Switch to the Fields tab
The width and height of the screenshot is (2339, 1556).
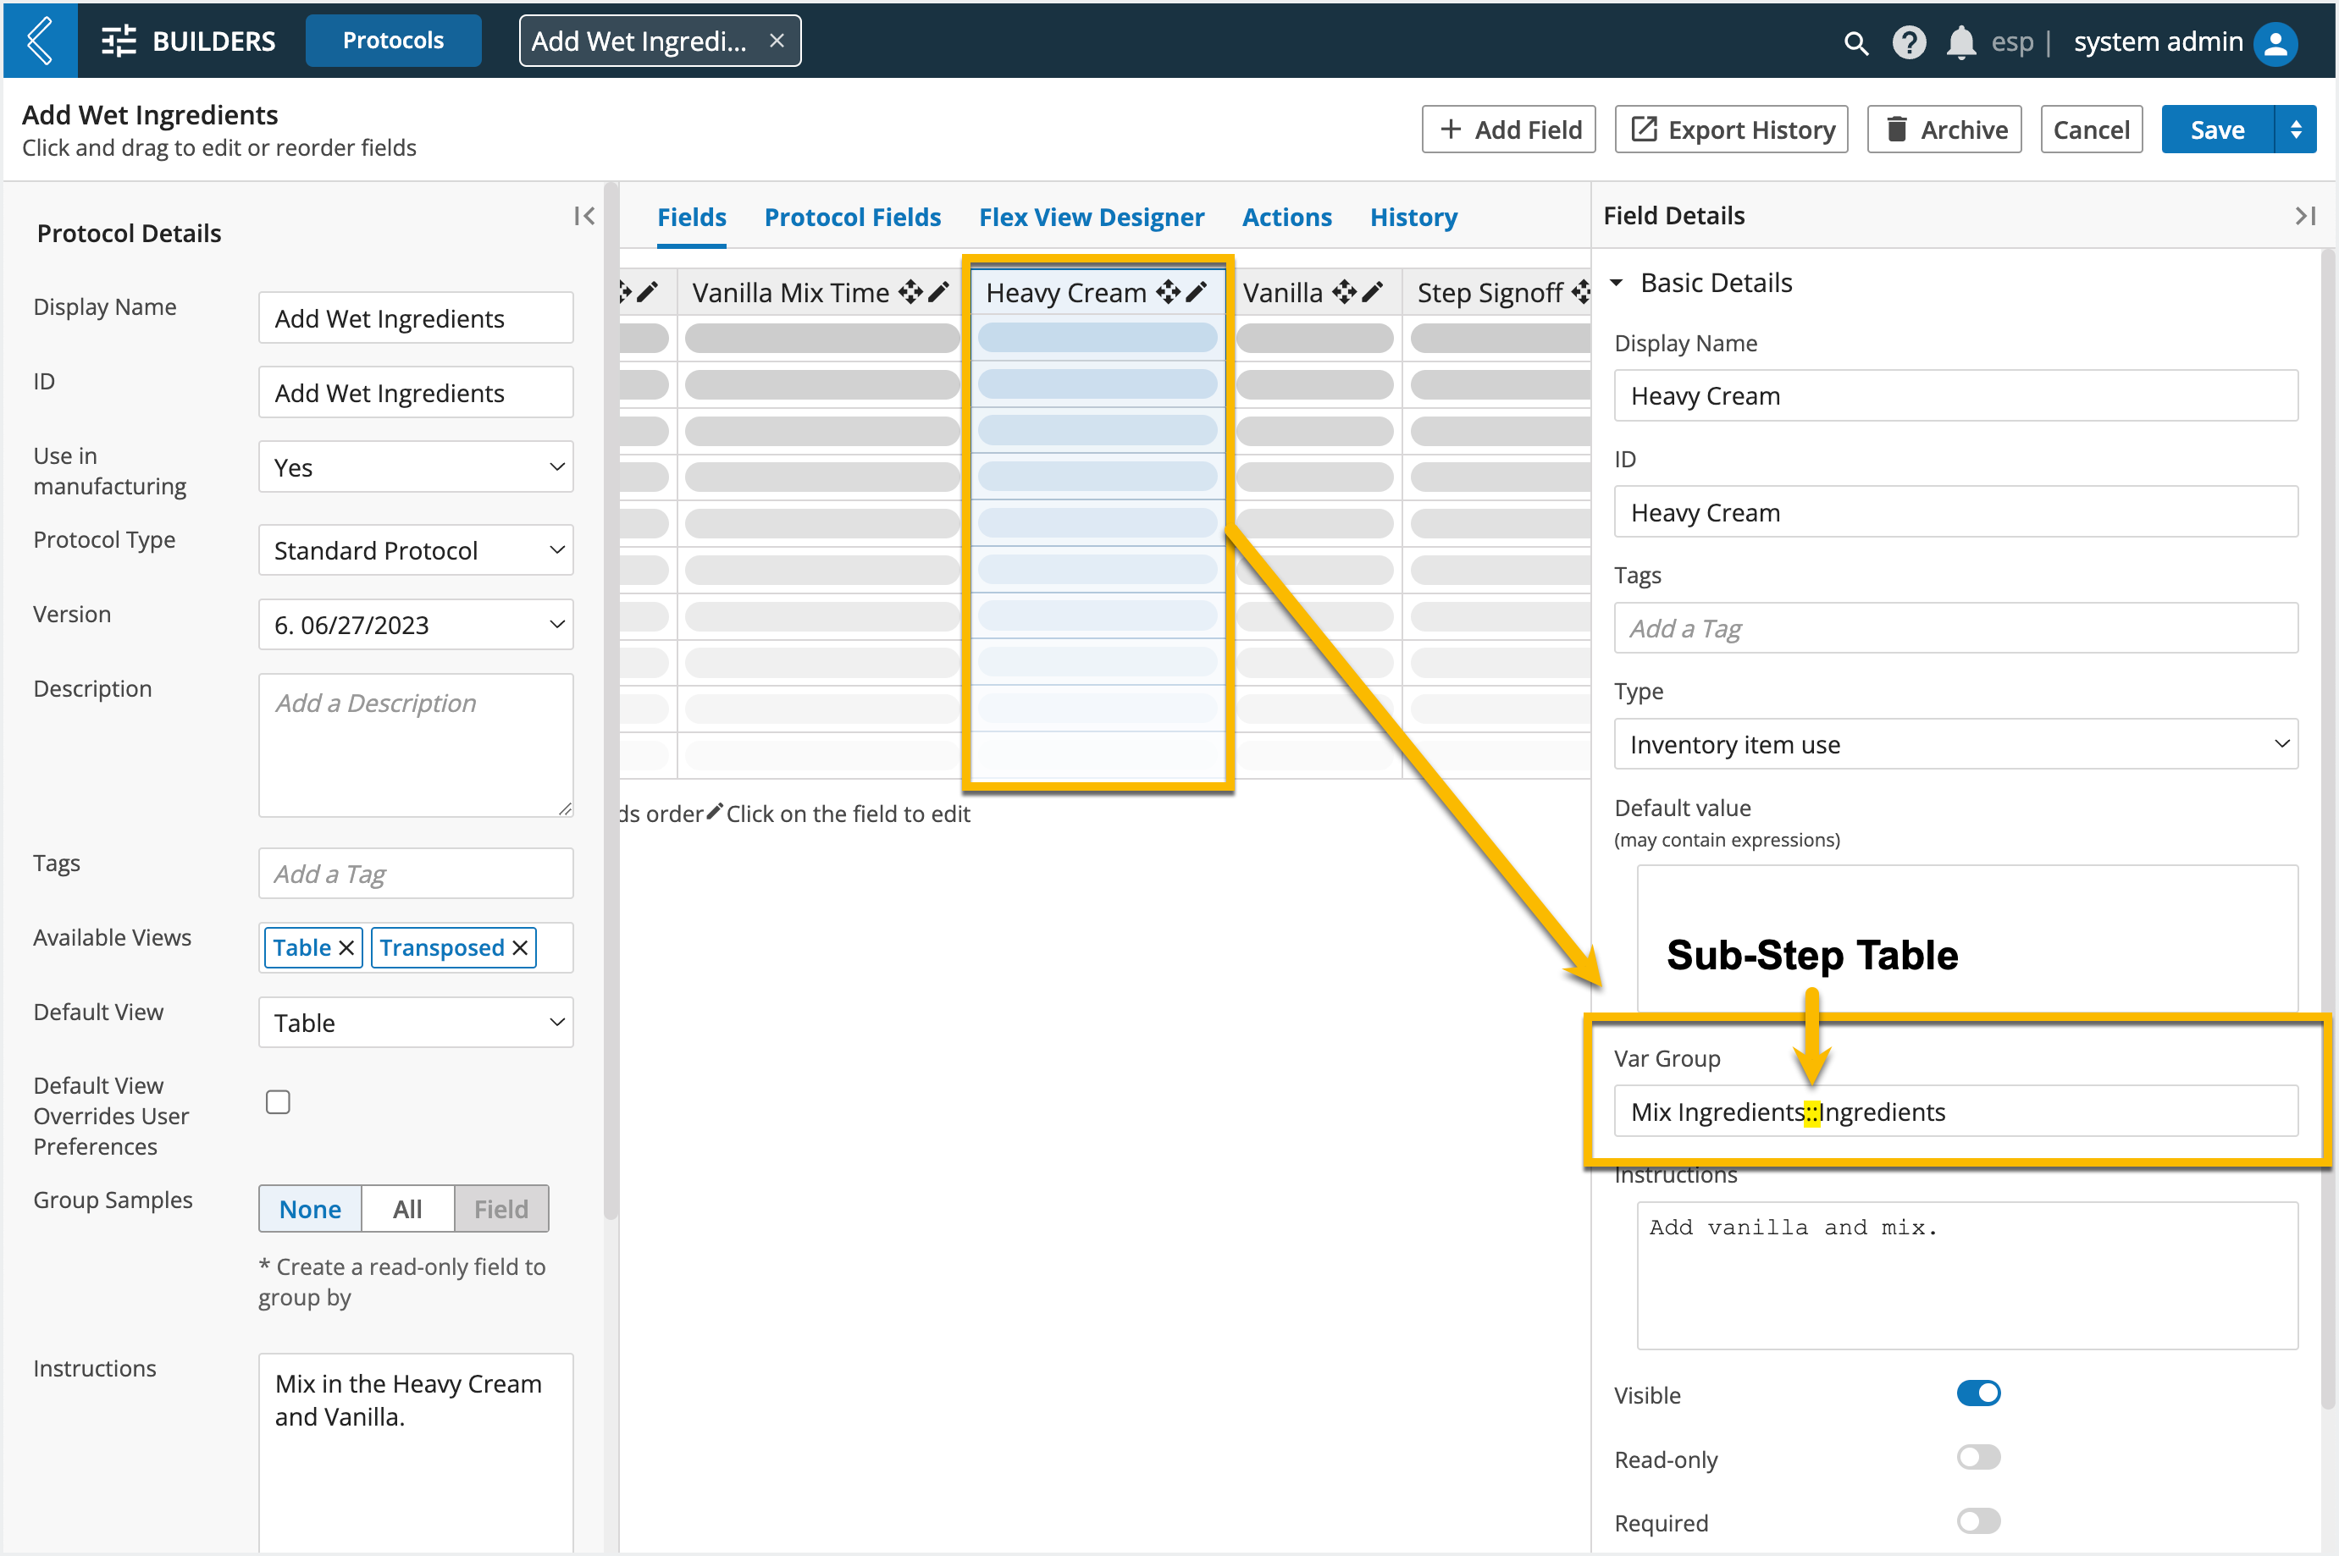pos(692,217)
